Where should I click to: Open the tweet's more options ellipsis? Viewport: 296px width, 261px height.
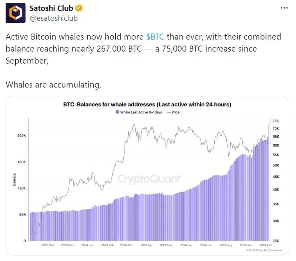coord(284,8)
